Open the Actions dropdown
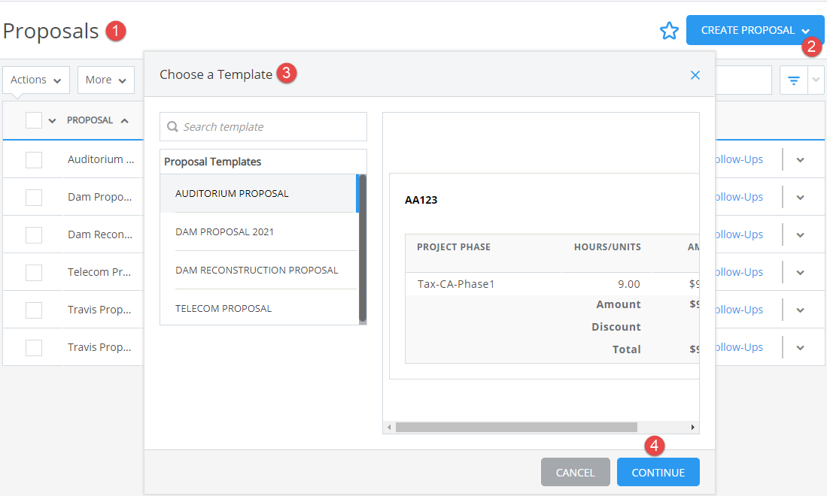 [35, 80]
